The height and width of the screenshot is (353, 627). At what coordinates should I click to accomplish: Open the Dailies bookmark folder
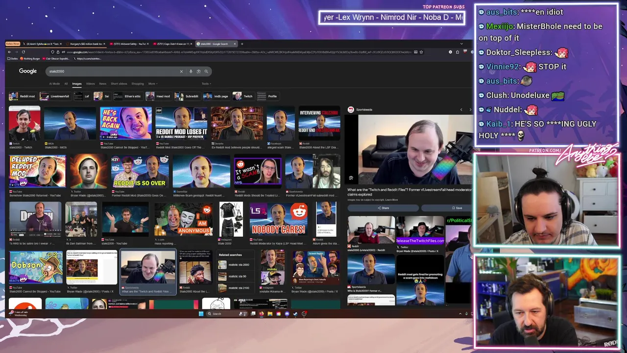13,58
